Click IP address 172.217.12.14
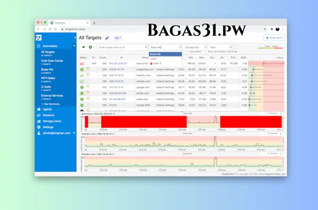Screen dimensions: 318x210 pyautogui.click(x=116, y=87)
